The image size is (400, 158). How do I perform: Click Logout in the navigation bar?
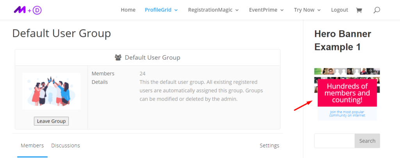[x=339, y=10]
